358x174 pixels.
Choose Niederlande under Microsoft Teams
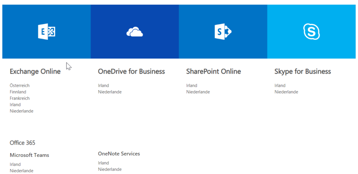pyautogui.click(x=21, y=171)
